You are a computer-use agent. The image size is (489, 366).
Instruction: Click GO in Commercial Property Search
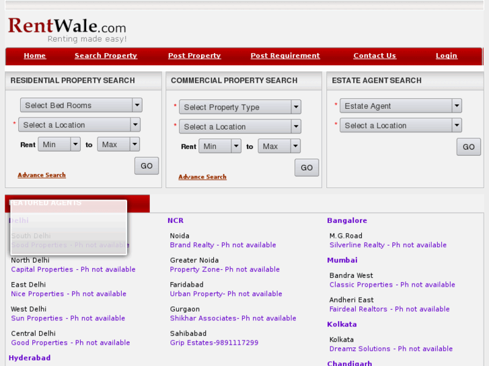click(x=307, y=168)
